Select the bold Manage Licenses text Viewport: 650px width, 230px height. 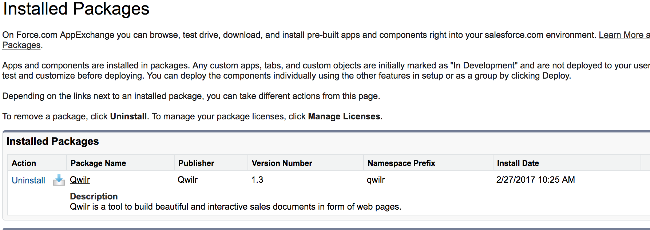click(344, 116)
